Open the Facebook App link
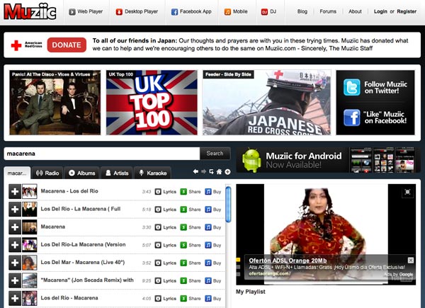 (x=191, y=11)
